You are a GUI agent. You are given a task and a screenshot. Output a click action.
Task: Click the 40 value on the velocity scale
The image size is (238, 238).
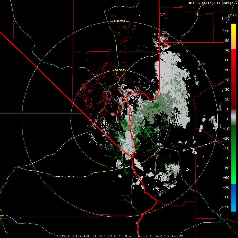pos(227,80)
